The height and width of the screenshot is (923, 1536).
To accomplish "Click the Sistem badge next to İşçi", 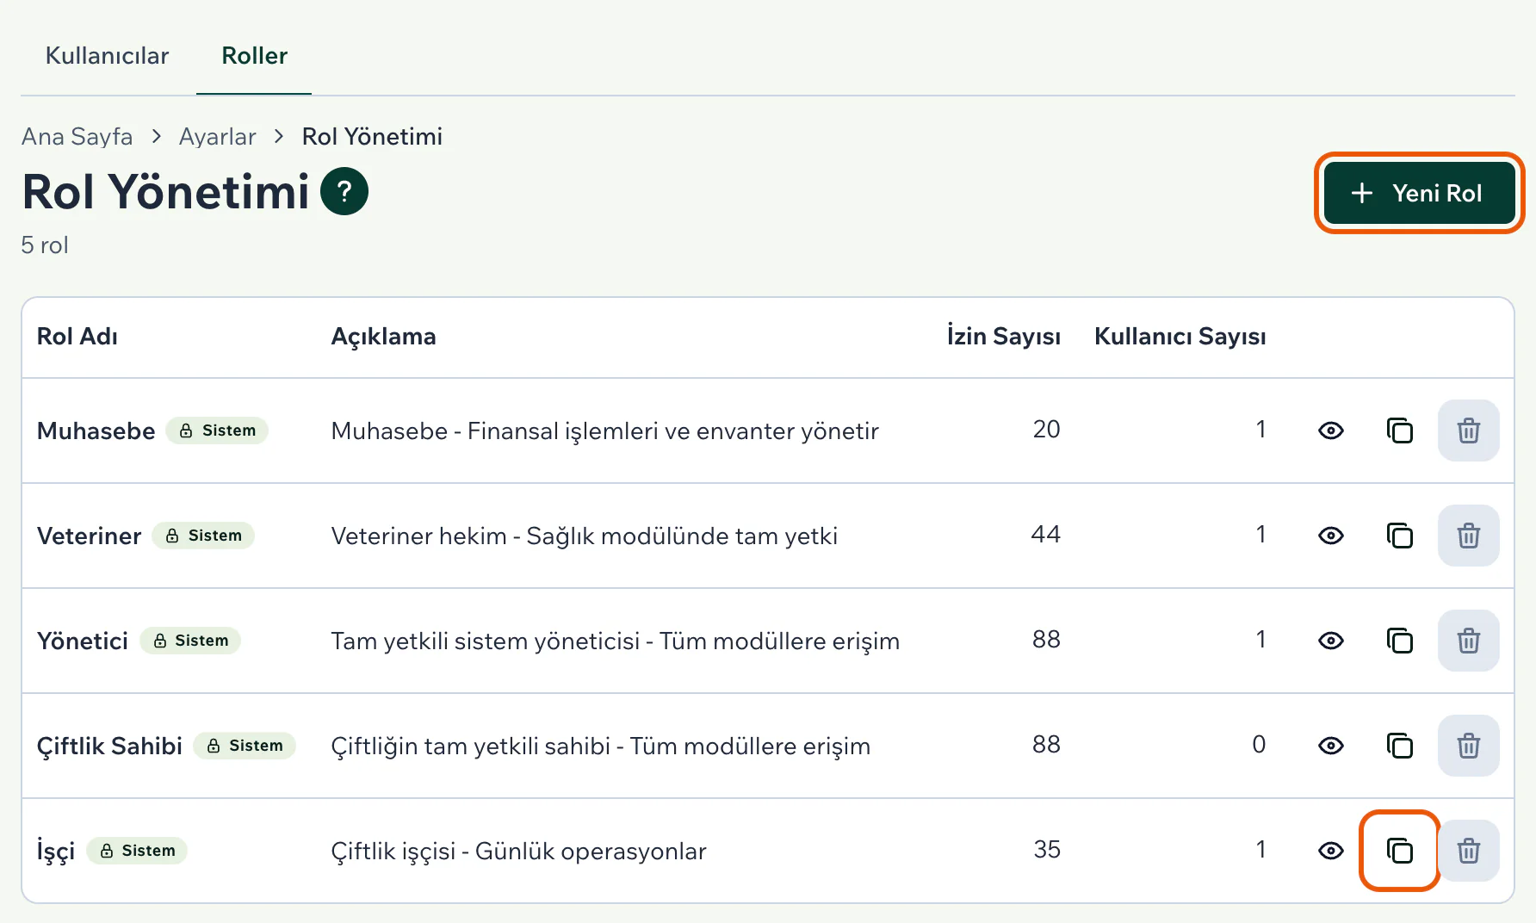I will pyautogui.click(x=137, y=851).
